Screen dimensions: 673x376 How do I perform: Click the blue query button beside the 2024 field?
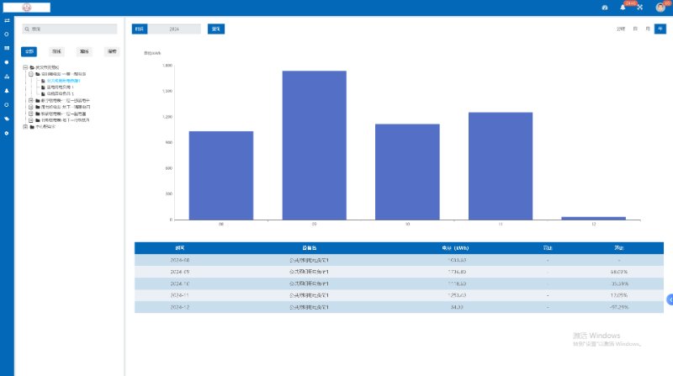[216, 29]
